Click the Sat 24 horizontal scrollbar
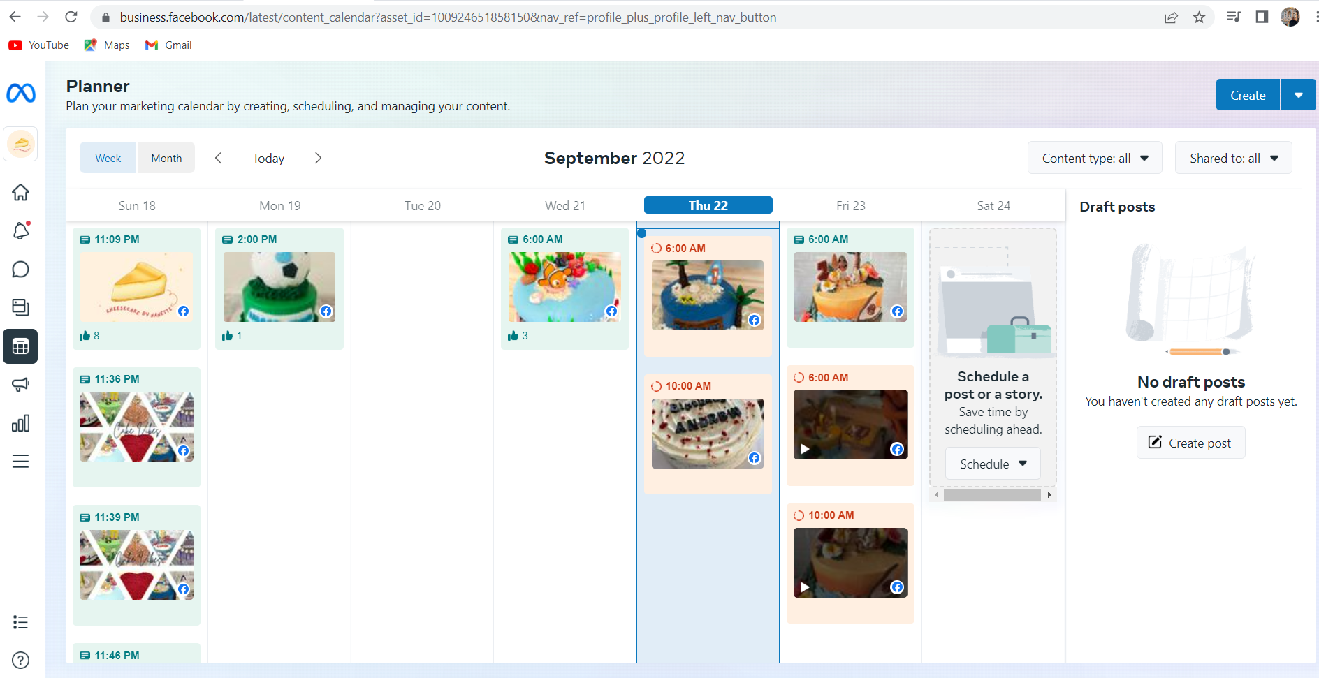This screenshot has width=1319, height=678. 992,495
